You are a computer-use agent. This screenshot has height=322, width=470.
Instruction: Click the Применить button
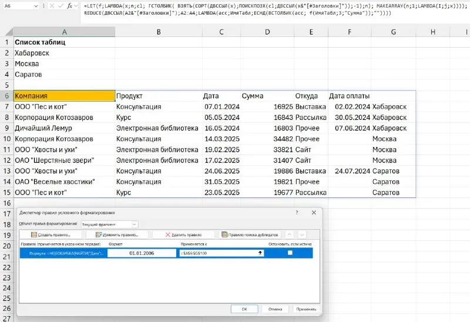click(306, 309)
